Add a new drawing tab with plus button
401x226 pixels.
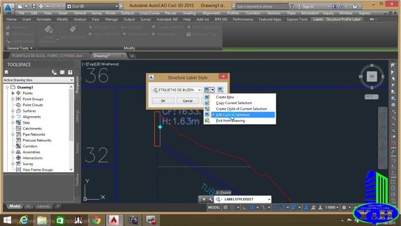click(x=132, y=56)
